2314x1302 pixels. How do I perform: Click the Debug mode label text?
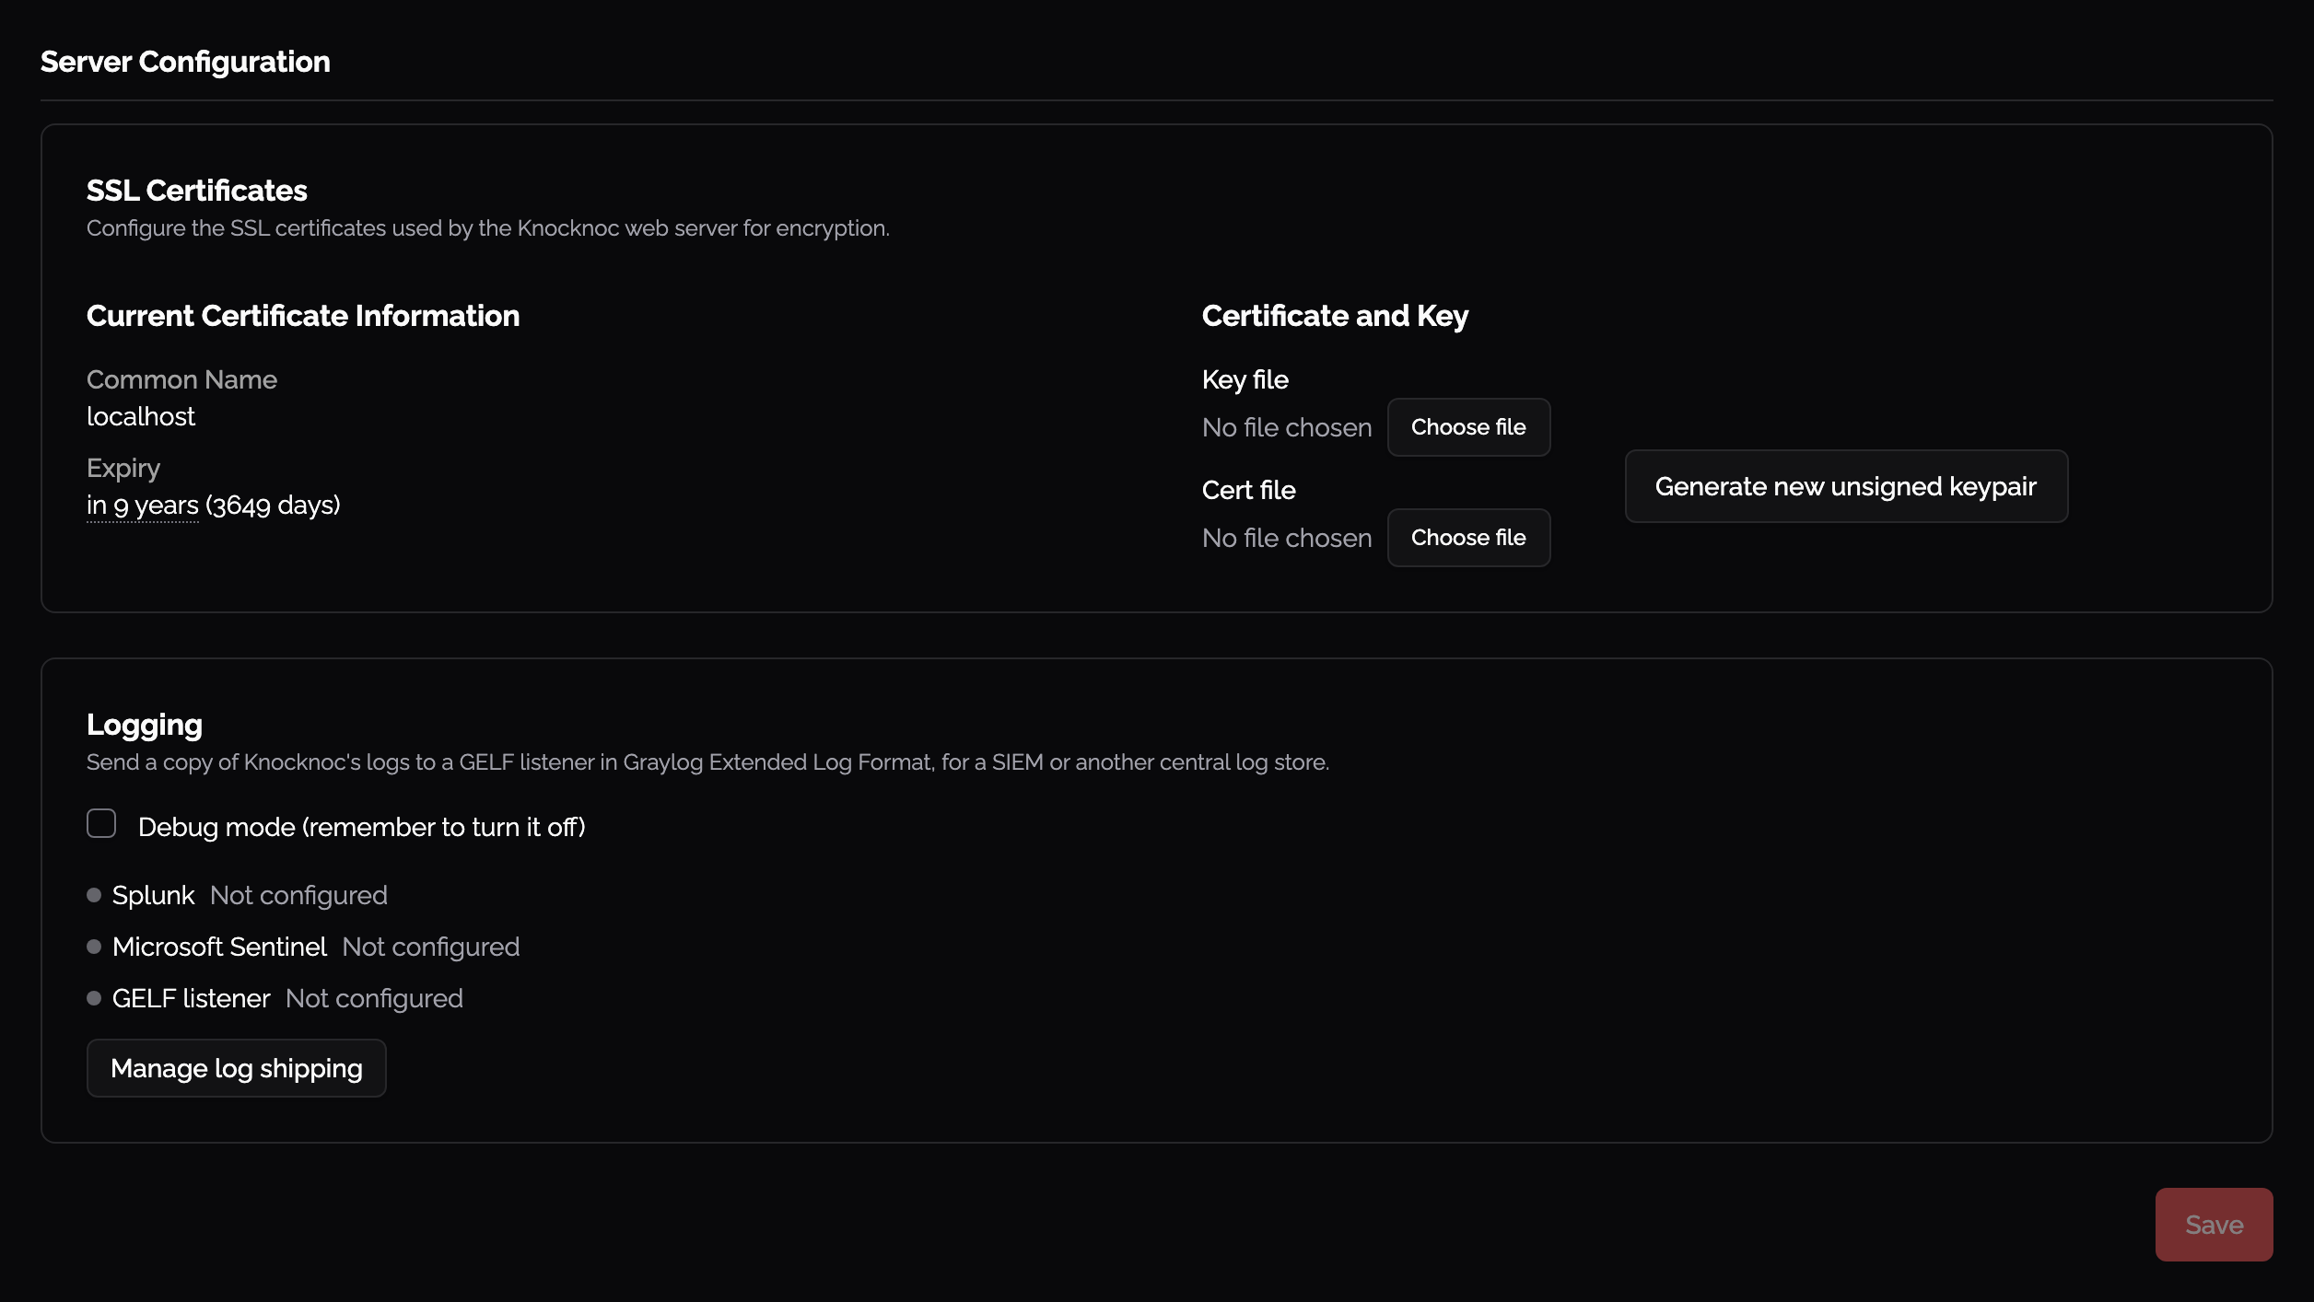coord(362,827)
